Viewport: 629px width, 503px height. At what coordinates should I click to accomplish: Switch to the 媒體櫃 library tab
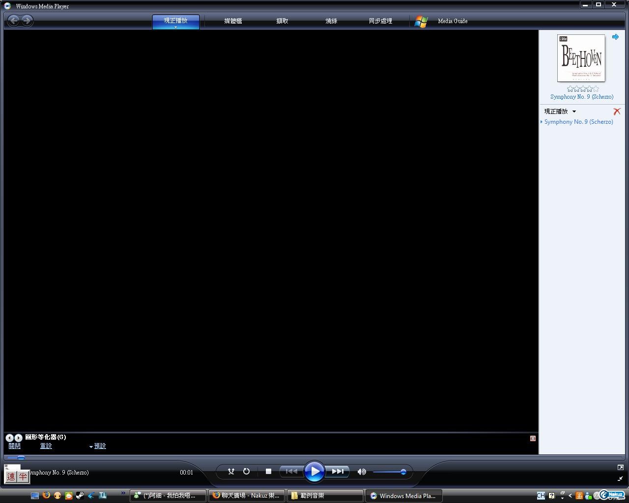click(x=232, y=21)
